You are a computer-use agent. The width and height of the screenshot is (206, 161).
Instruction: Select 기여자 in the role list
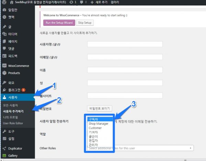tap(100, 132)
